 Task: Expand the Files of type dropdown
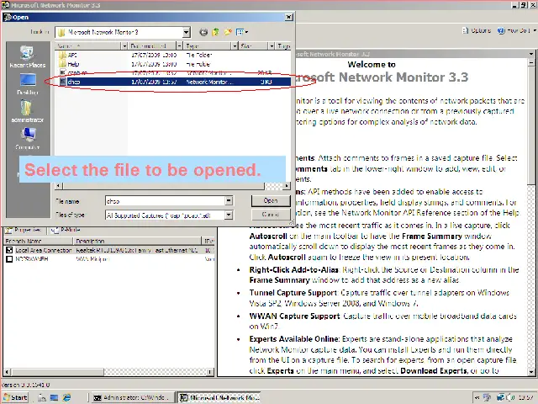[x=229, y=215]
